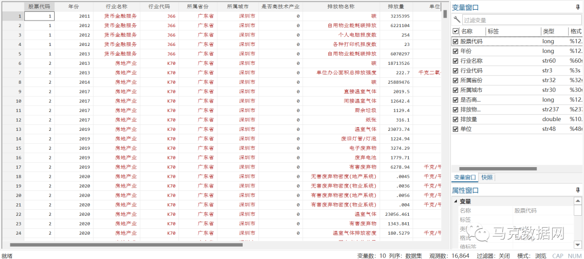Uncheck the 行业代码 variable checkbox
584x259 pixels.
tap(455, 70)
